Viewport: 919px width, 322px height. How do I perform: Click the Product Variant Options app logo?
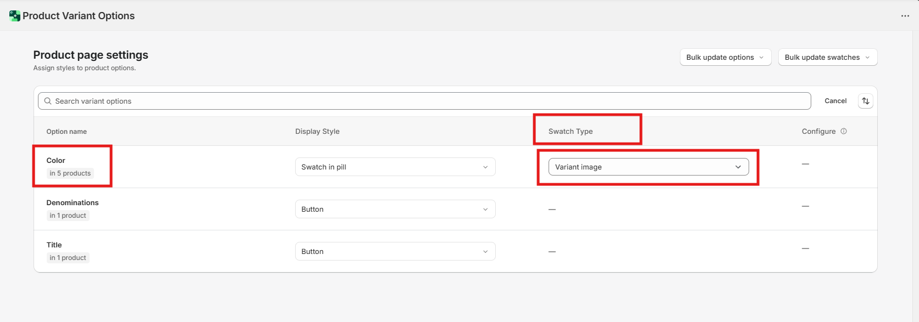click(x=15, y=16)
